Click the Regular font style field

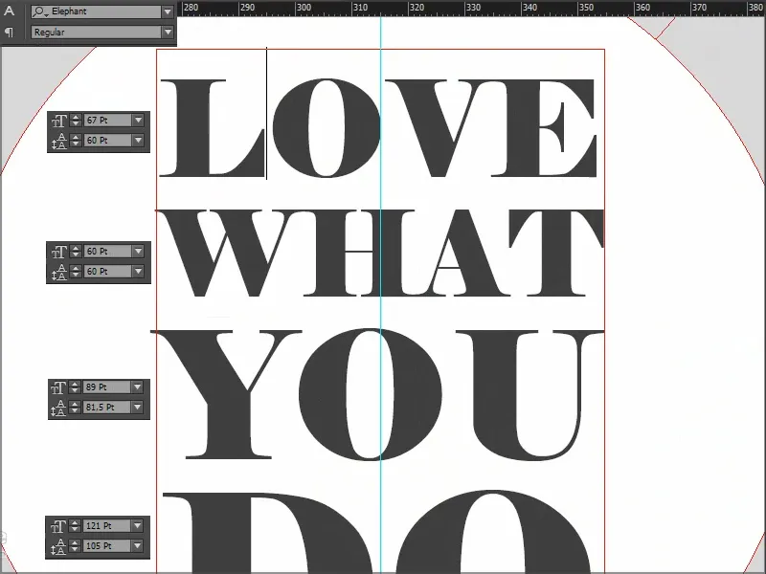click(x=97, y=33)
